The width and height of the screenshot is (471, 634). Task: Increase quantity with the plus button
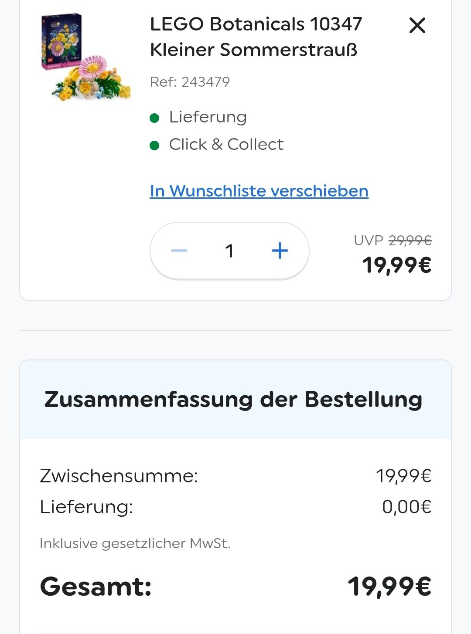pyautogui.click(x=280, y=251)
